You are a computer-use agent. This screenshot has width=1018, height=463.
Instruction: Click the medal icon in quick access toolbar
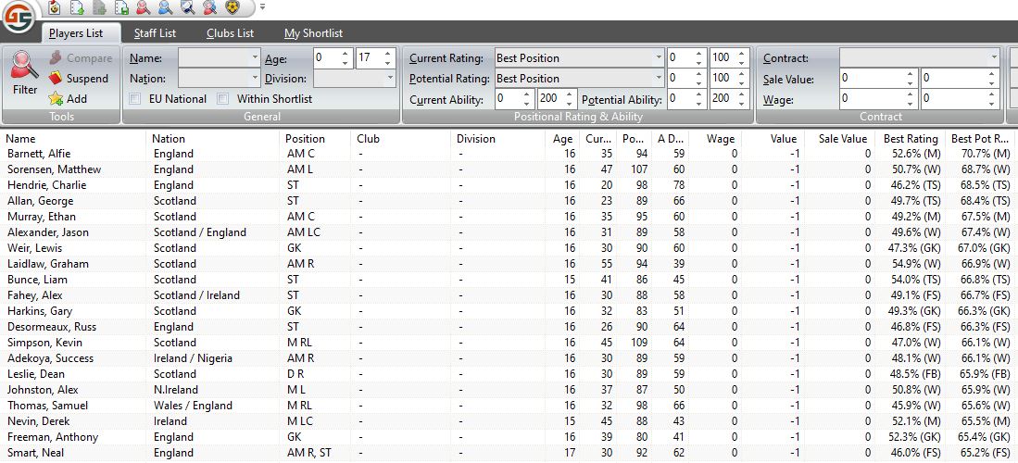[x=54, y=7]
